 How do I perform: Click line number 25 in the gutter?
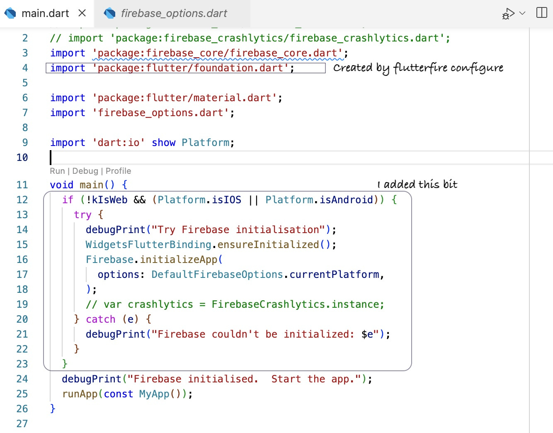22,394
